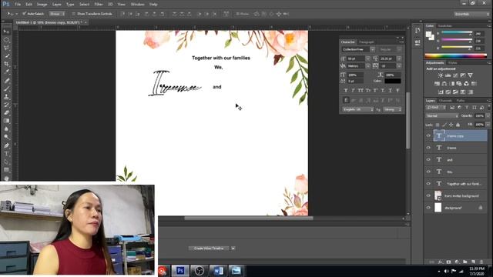This screenshot has width=493, height=277.
Task: Select the Eraser tool
Action: (x=6, y=112)
